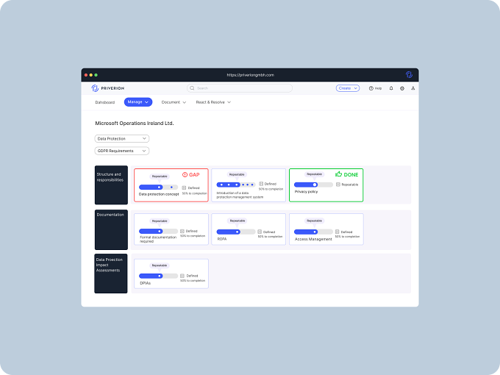Viewport: 500px width, 375px height.
Task: Focus the Search input field
Action: (x=240, y=88)
